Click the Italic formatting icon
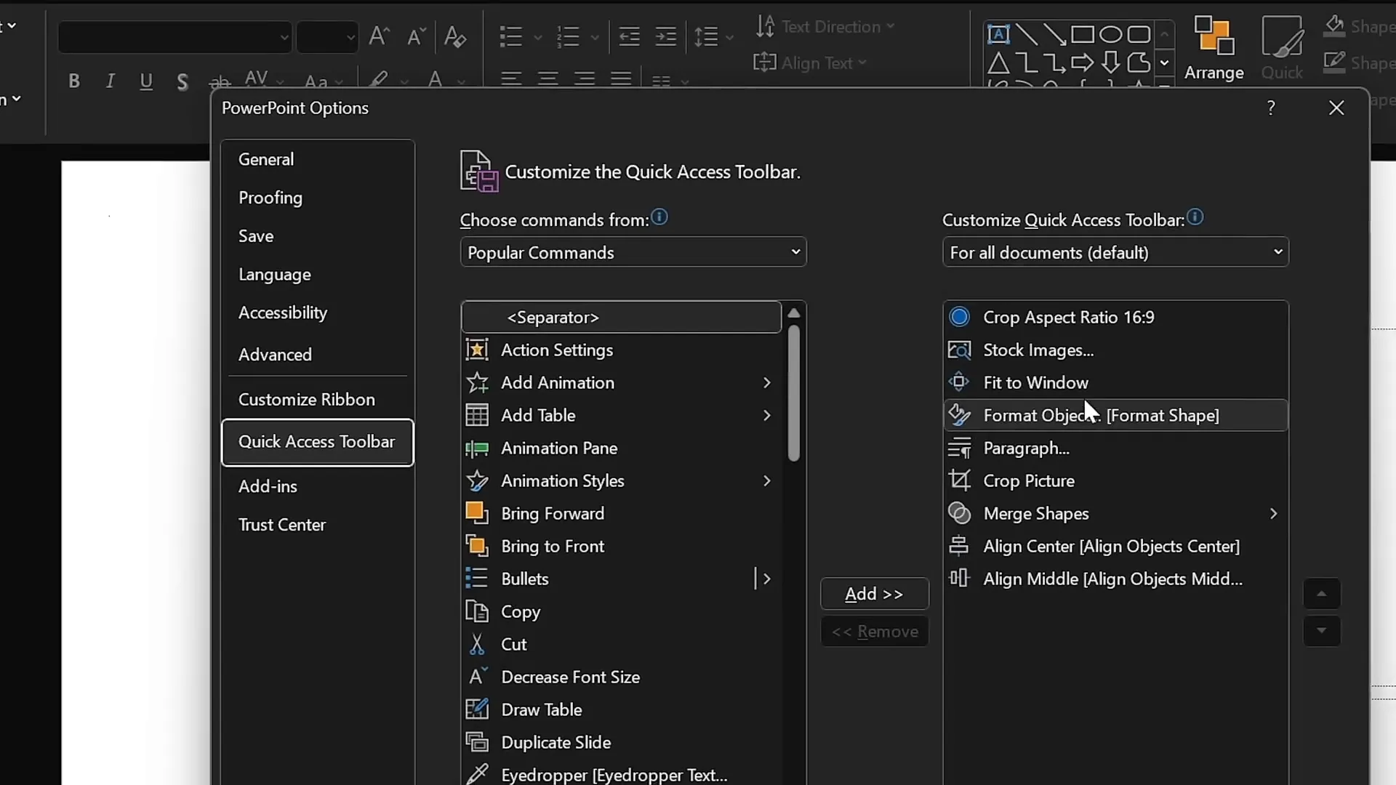This screenshot has height=785, width=1396. (x=110, y=81)
